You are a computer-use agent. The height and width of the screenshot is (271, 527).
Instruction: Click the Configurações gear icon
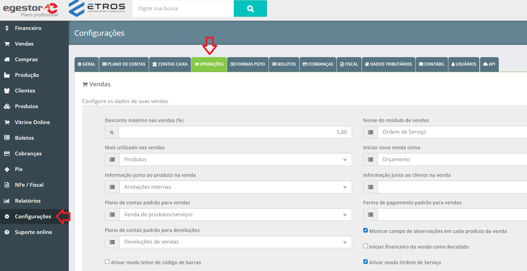(x=7, y=217)
